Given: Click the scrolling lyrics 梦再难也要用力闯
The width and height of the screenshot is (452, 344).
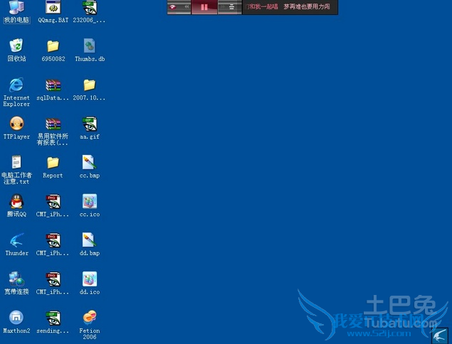Looking at the screenshot, I should click(306, 6).
